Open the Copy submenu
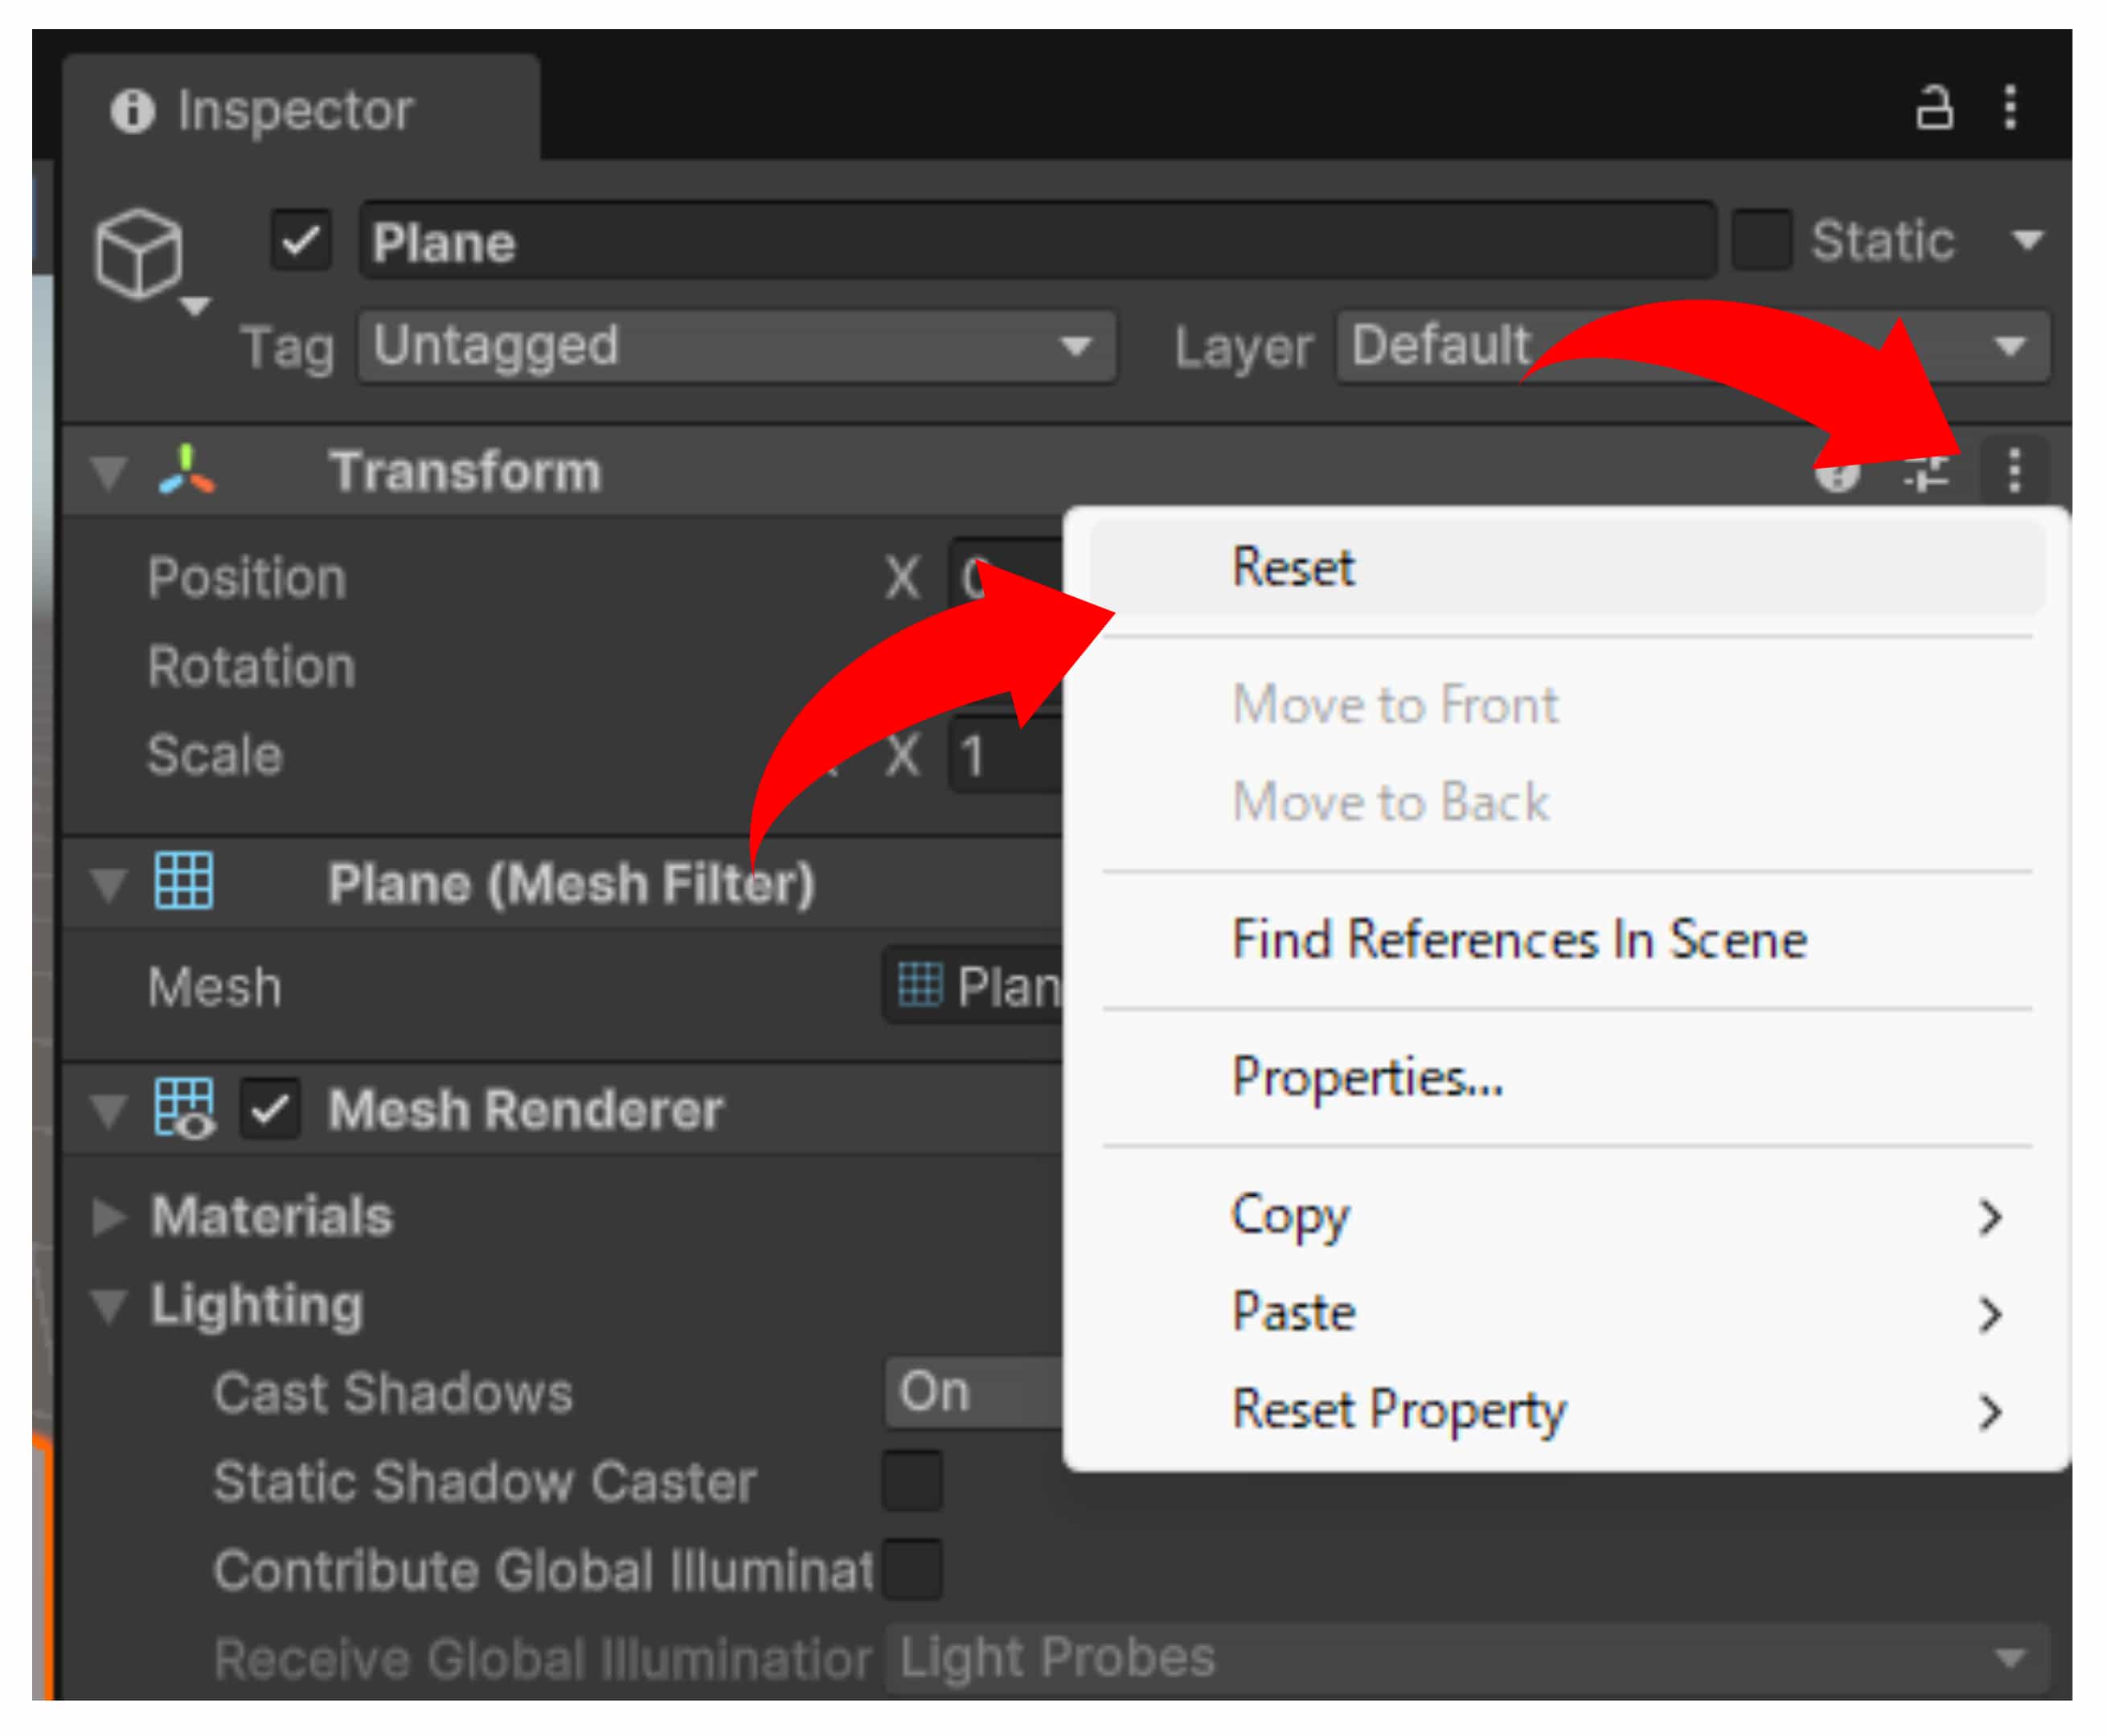2106x1736 pixels. (1290, 1215)
